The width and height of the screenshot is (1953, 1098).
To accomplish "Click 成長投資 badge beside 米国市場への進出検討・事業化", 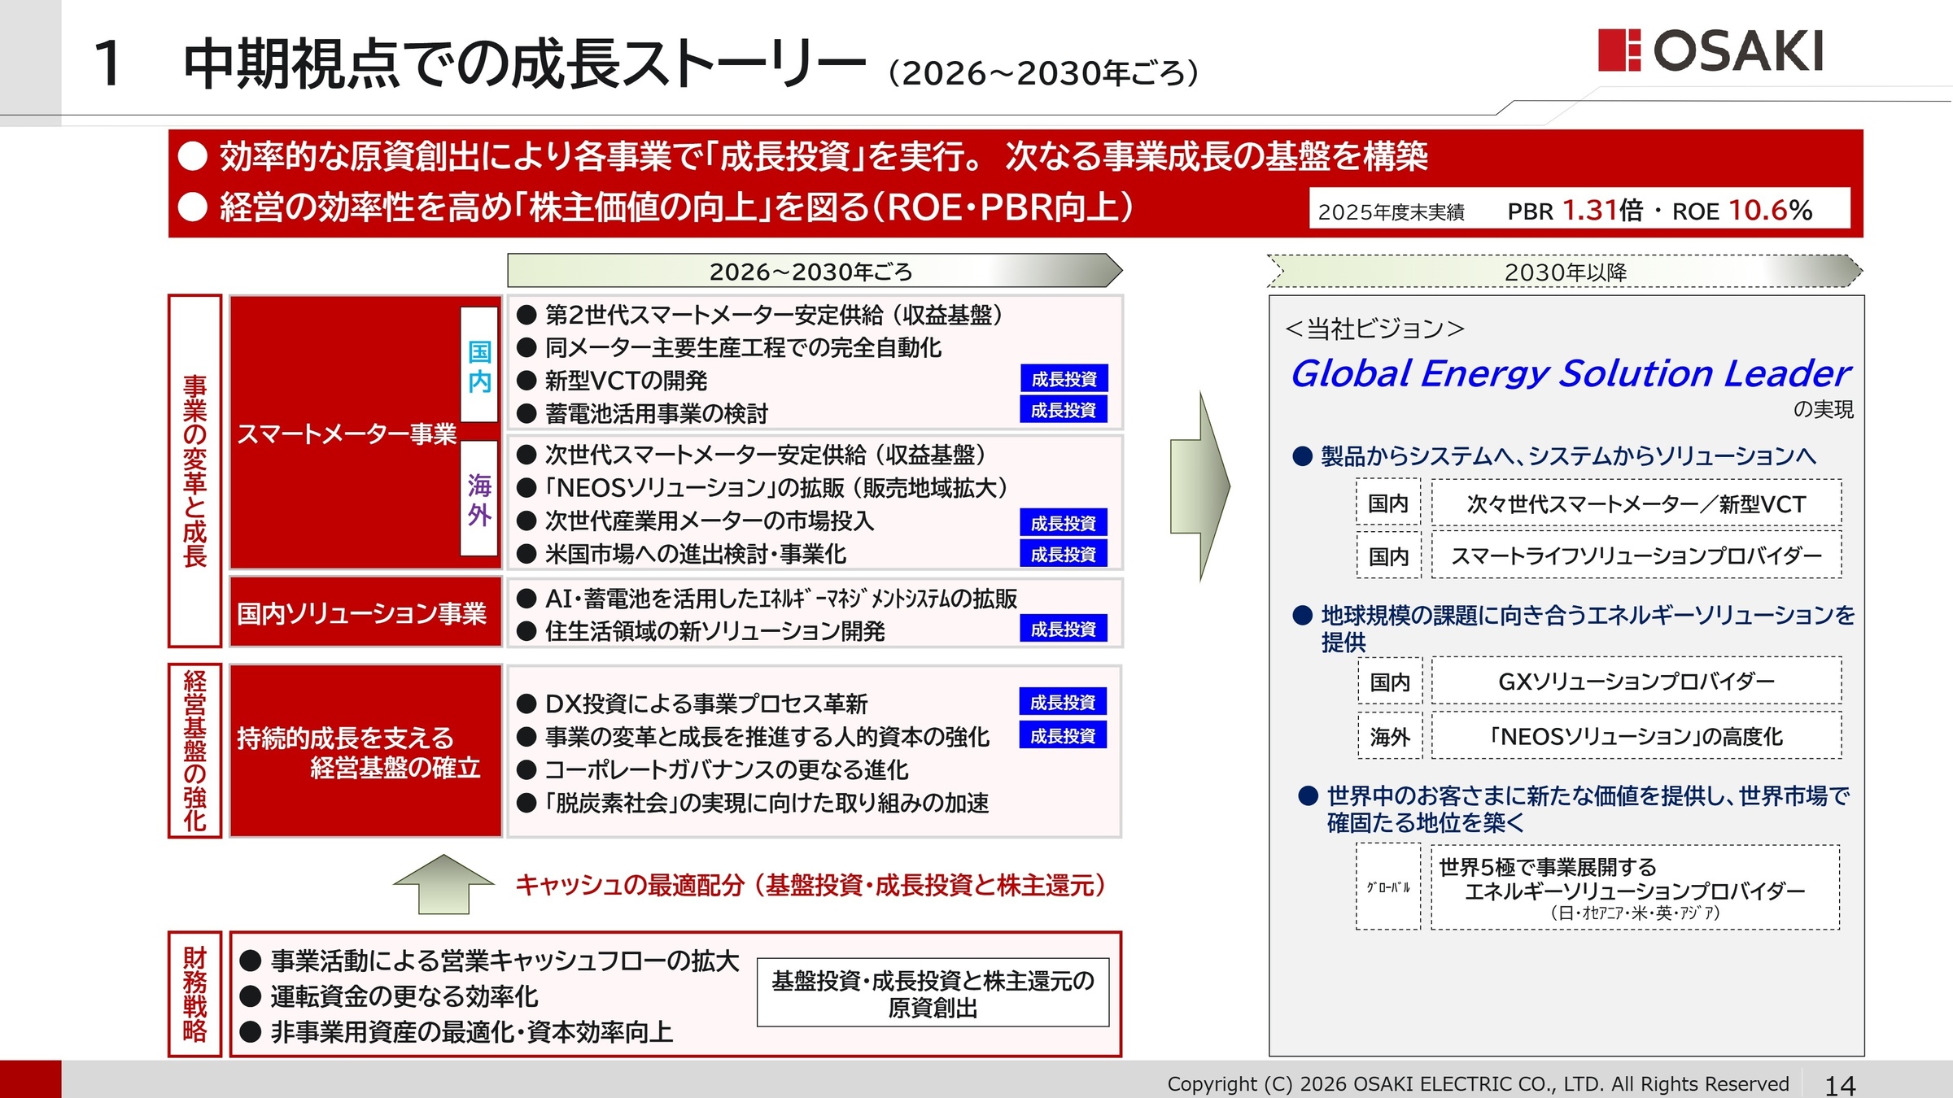I will click(1064, 555).
